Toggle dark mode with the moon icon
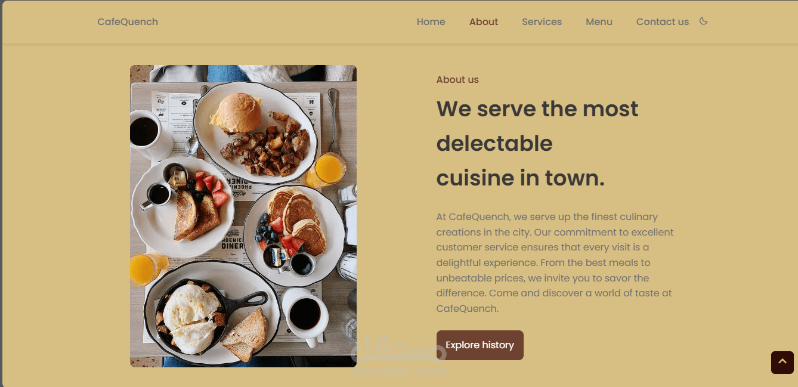Viewport: 798px width, 387px height. [x=703, y=21]
